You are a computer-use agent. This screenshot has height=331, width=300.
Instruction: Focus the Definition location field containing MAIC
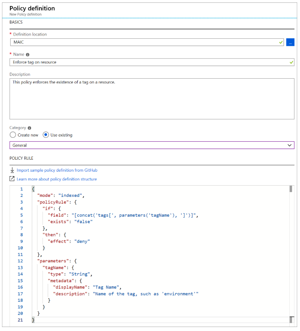click(x=147, y=42)
